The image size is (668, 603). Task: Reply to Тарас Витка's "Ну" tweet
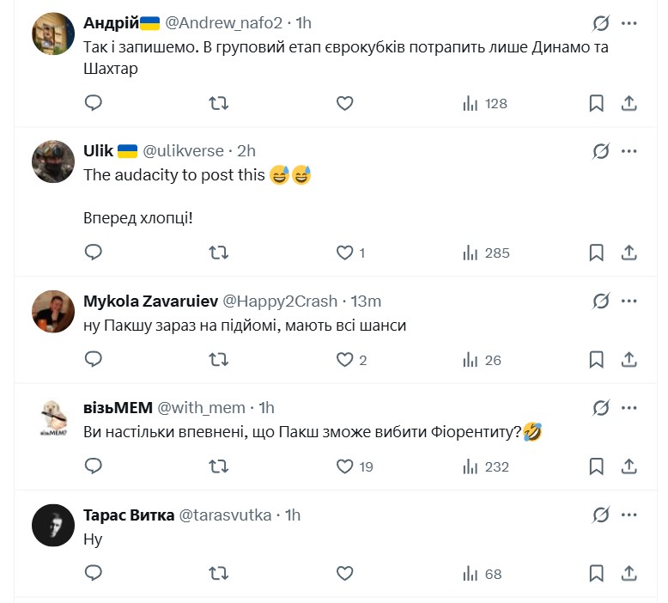click(94, 573)
